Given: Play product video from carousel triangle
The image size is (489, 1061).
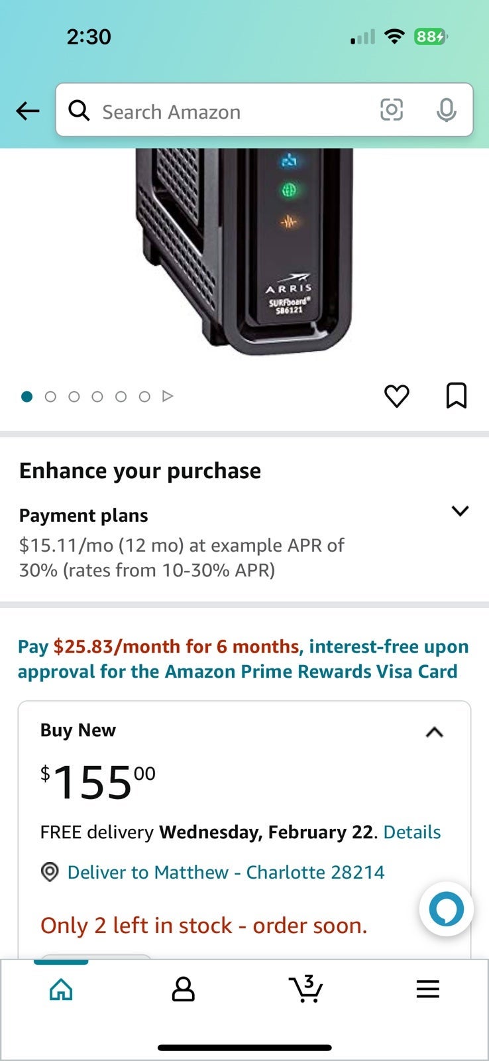Looking at the screenshot, I should click(x=168, y=397).
